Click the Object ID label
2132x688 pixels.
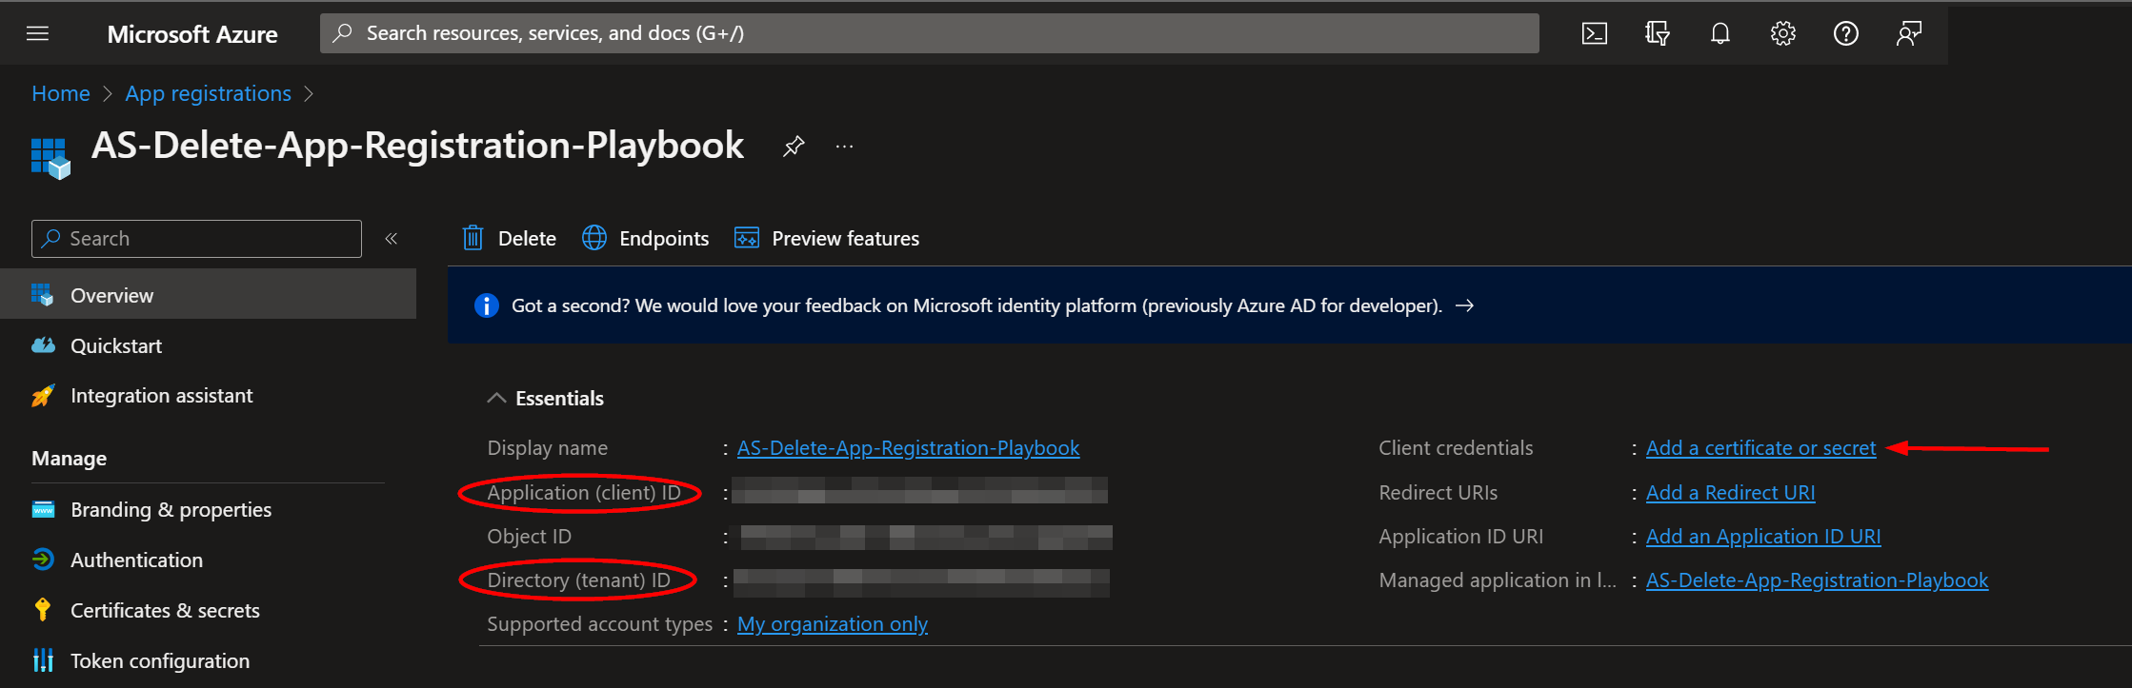(529, 537)
